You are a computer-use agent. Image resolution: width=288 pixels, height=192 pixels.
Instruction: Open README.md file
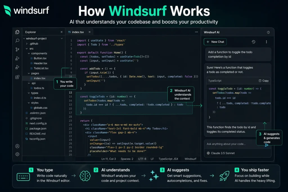[37, 134]
